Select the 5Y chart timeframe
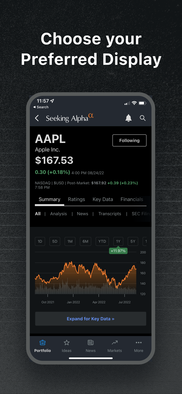Screen dimensions: 182x394 pyautogui.click(x=133, y=241)
